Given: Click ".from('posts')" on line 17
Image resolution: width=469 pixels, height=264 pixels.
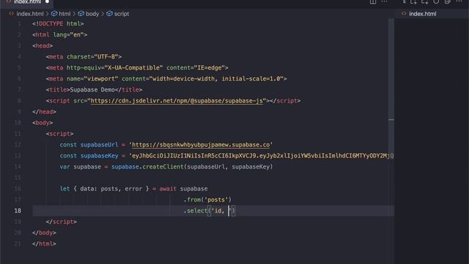Looking at the screenshot, I should click(x=207, y=200).
